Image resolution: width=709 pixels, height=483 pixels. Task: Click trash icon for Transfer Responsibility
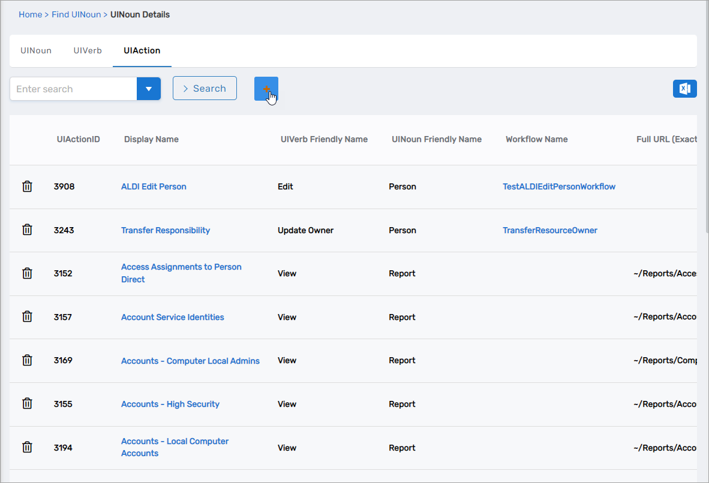pyautogui.click(x=27, y=230)
